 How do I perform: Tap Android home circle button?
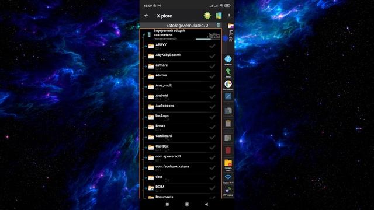[x=187, y=204]
